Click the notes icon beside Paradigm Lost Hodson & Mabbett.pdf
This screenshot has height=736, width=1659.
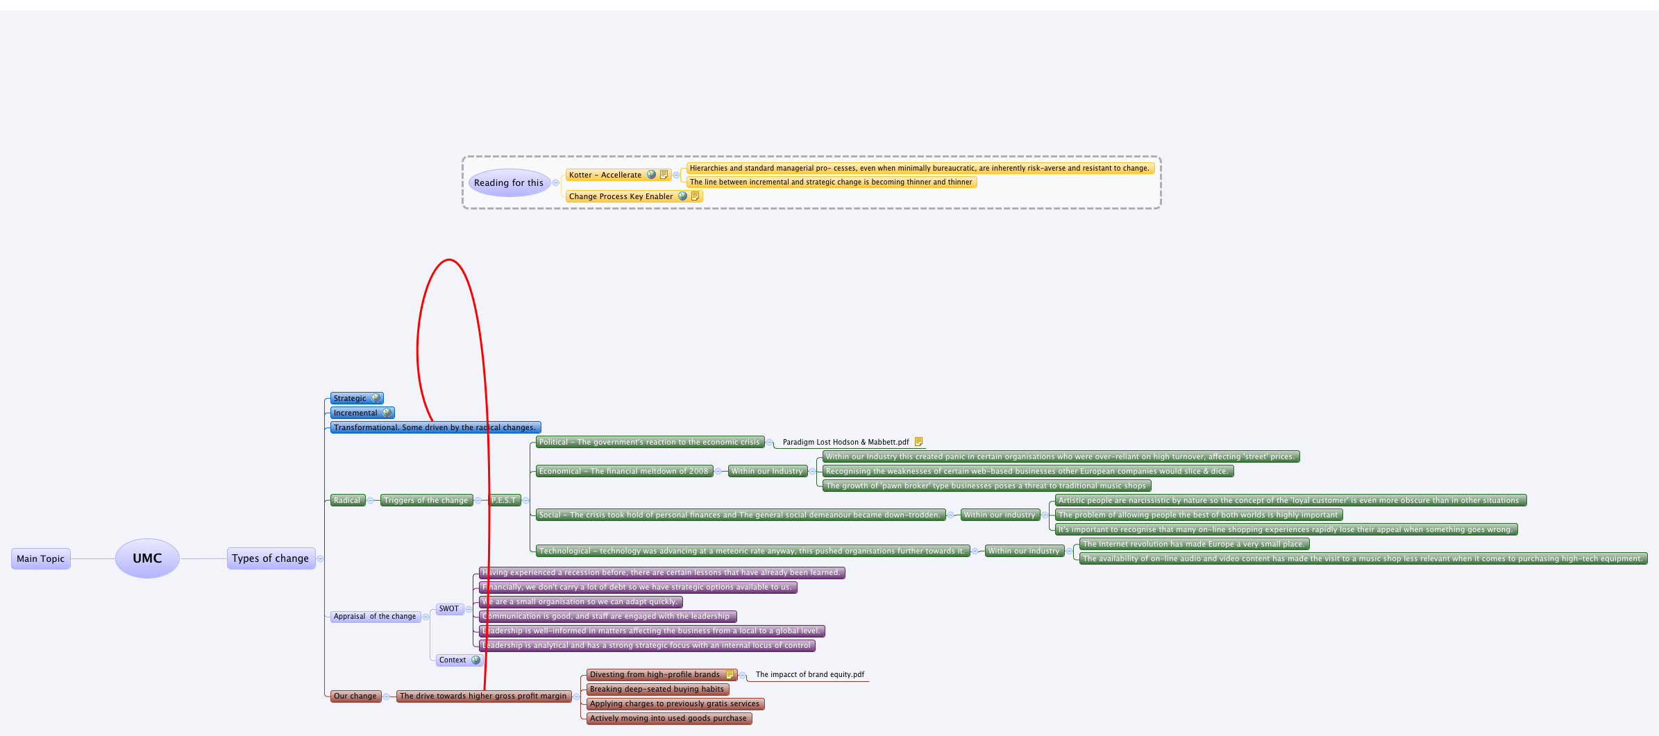coord(918,442)
